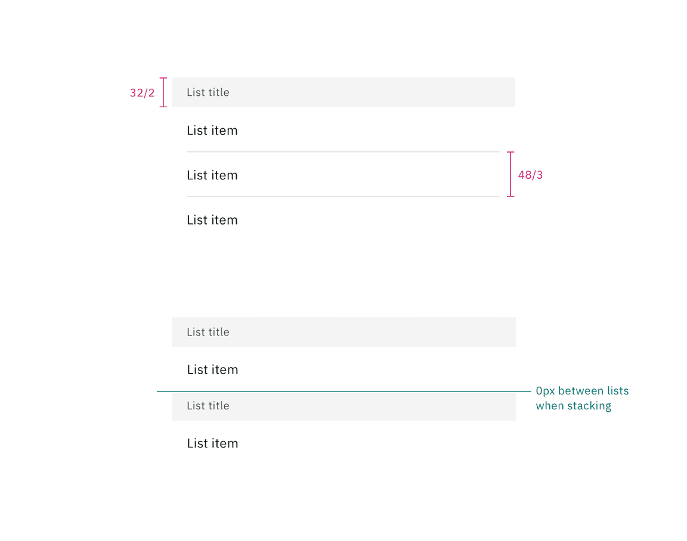The height and width of the screenshot is (541, 687).
Task: Click the magenta bracket beside the 32/2 label
Action: [x=163, y=92]
